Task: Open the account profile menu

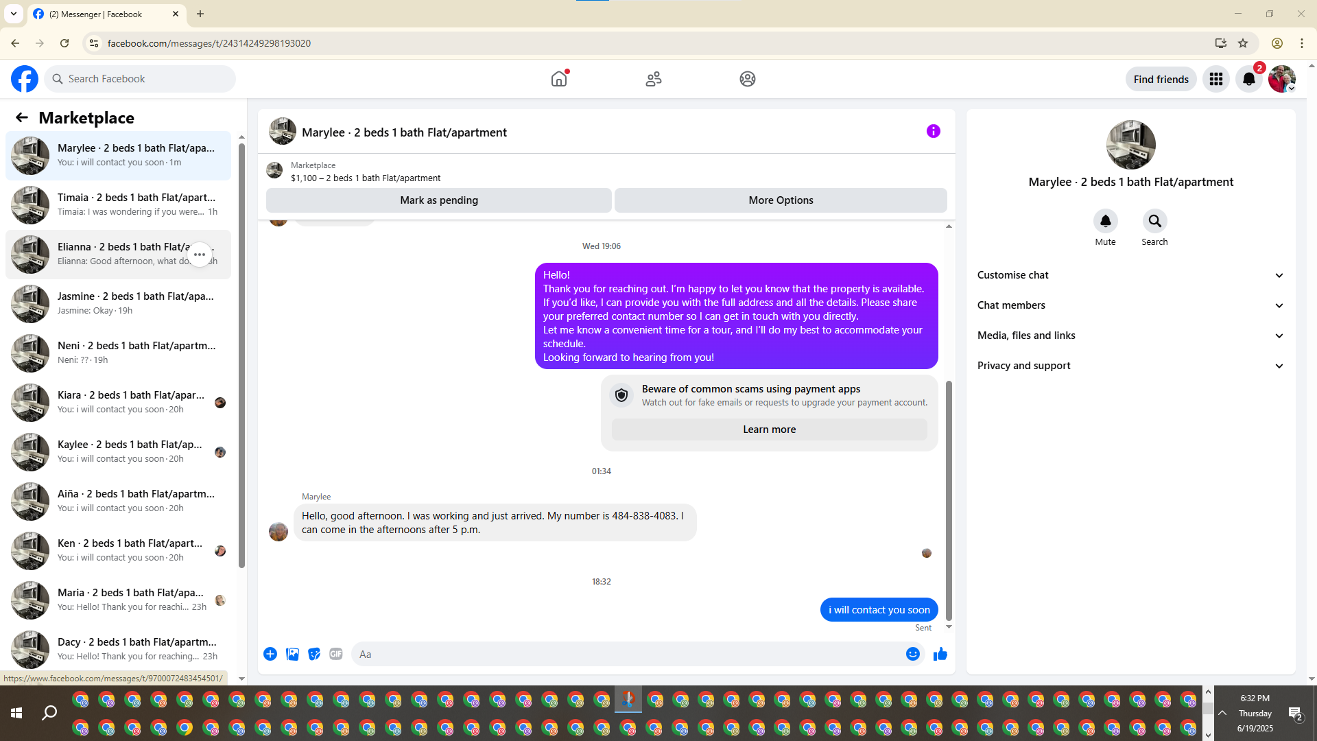Action: pyautogui.click(x=1282, y=79)
